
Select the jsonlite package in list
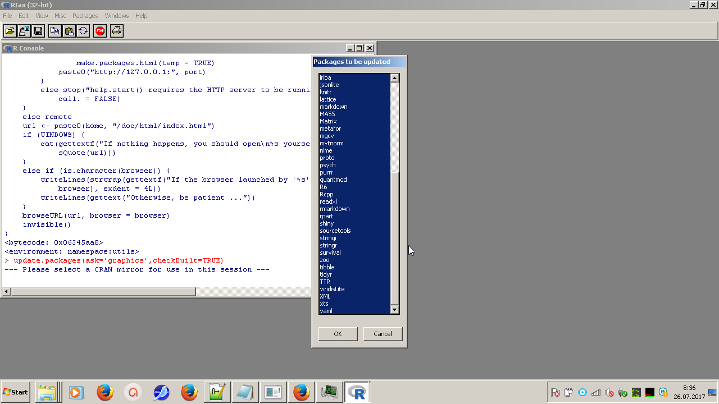(329, 85)
